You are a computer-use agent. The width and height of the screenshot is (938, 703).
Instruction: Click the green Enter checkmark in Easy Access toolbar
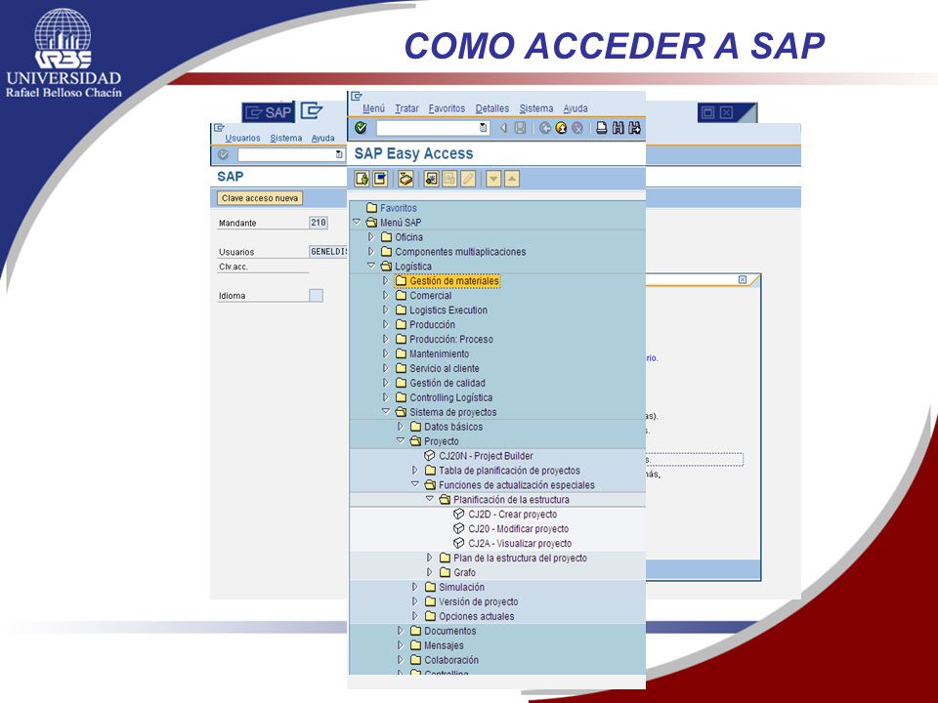point(361,127)
